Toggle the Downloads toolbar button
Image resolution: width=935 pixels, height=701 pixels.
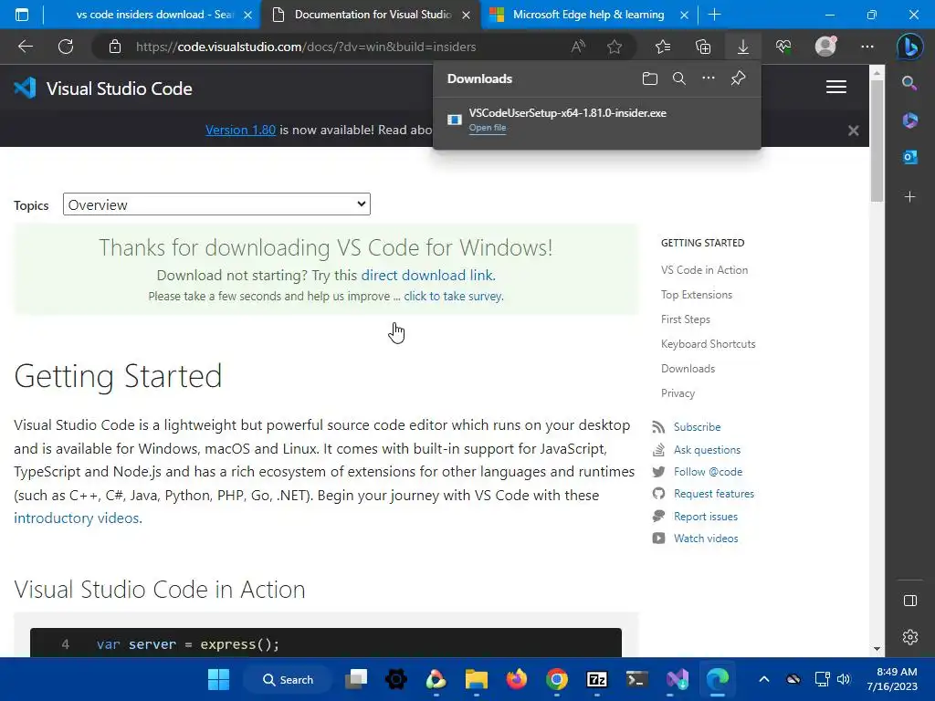743,47
